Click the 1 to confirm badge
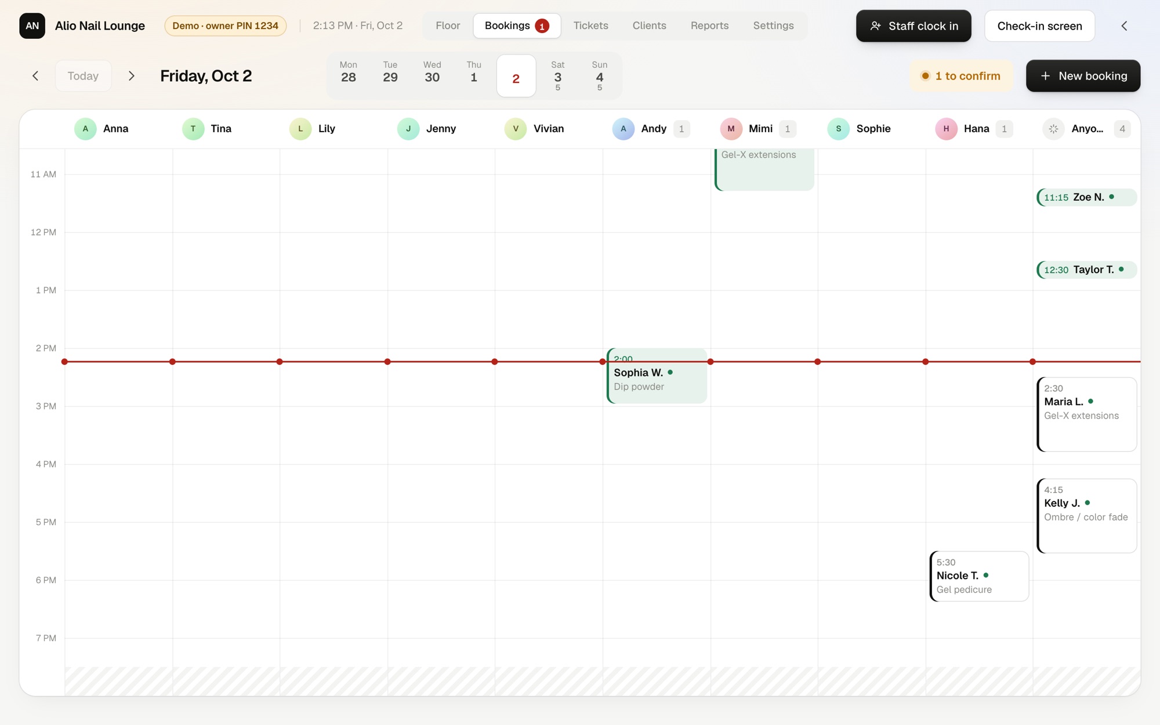The image size is (1160, 725). pyautogui.click(x=961, y=76)
